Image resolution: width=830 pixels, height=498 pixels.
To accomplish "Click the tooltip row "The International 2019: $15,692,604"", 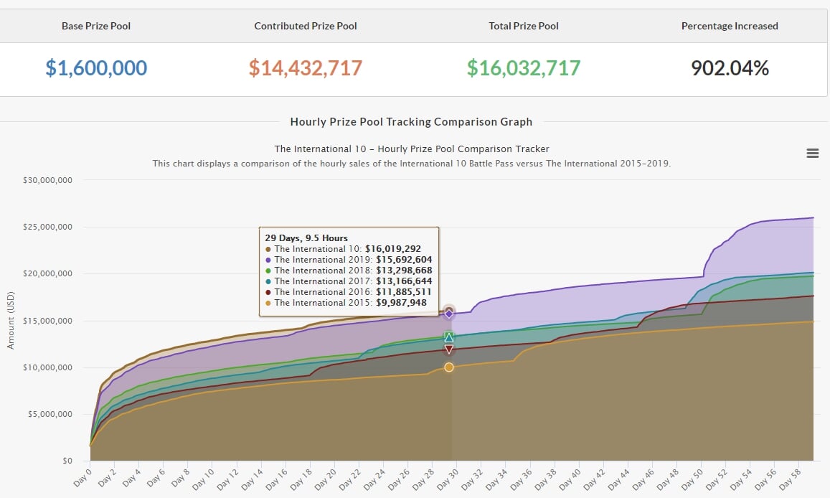I will 349,260.
